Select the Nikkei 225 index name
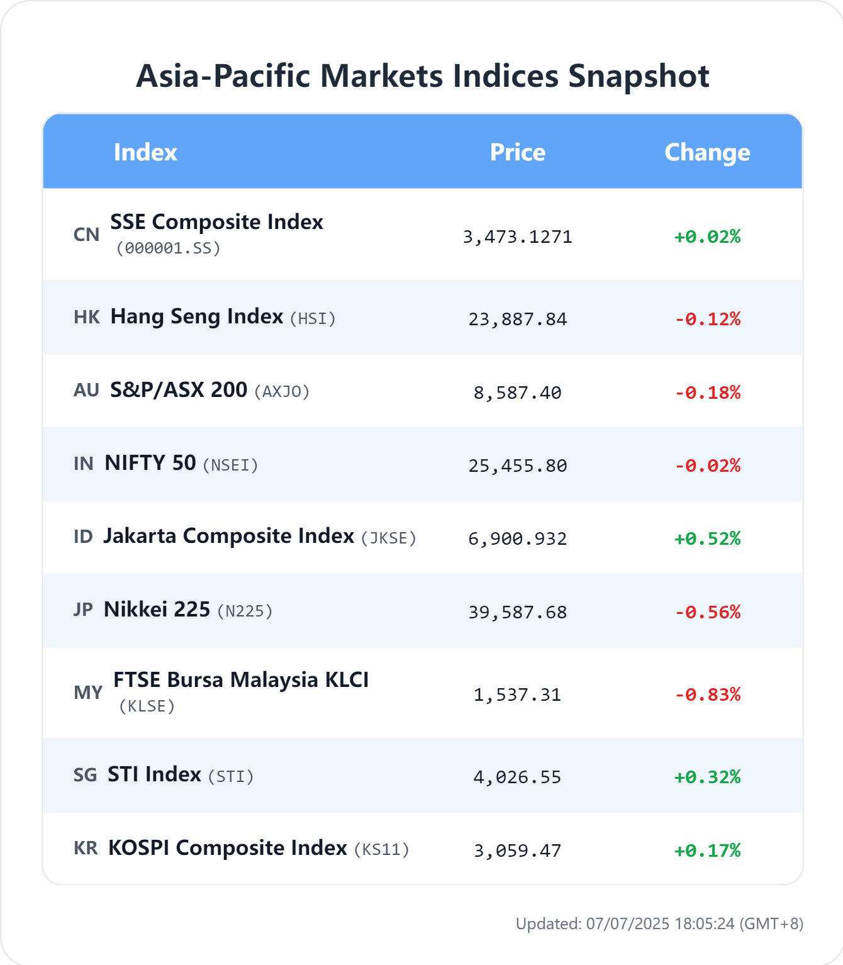The width and height of the screenshot is (843, 965). pyautogui.click(x=157, y=609)
